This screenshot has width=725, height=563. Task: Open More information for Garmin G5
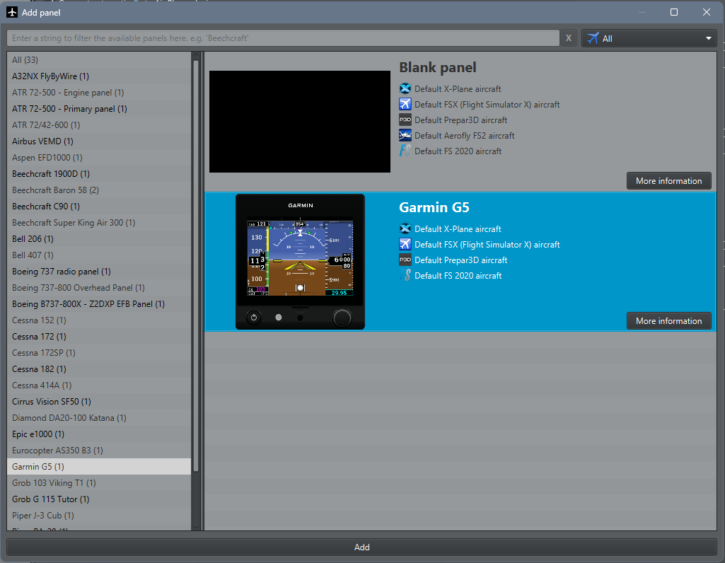tap(668, 321)
